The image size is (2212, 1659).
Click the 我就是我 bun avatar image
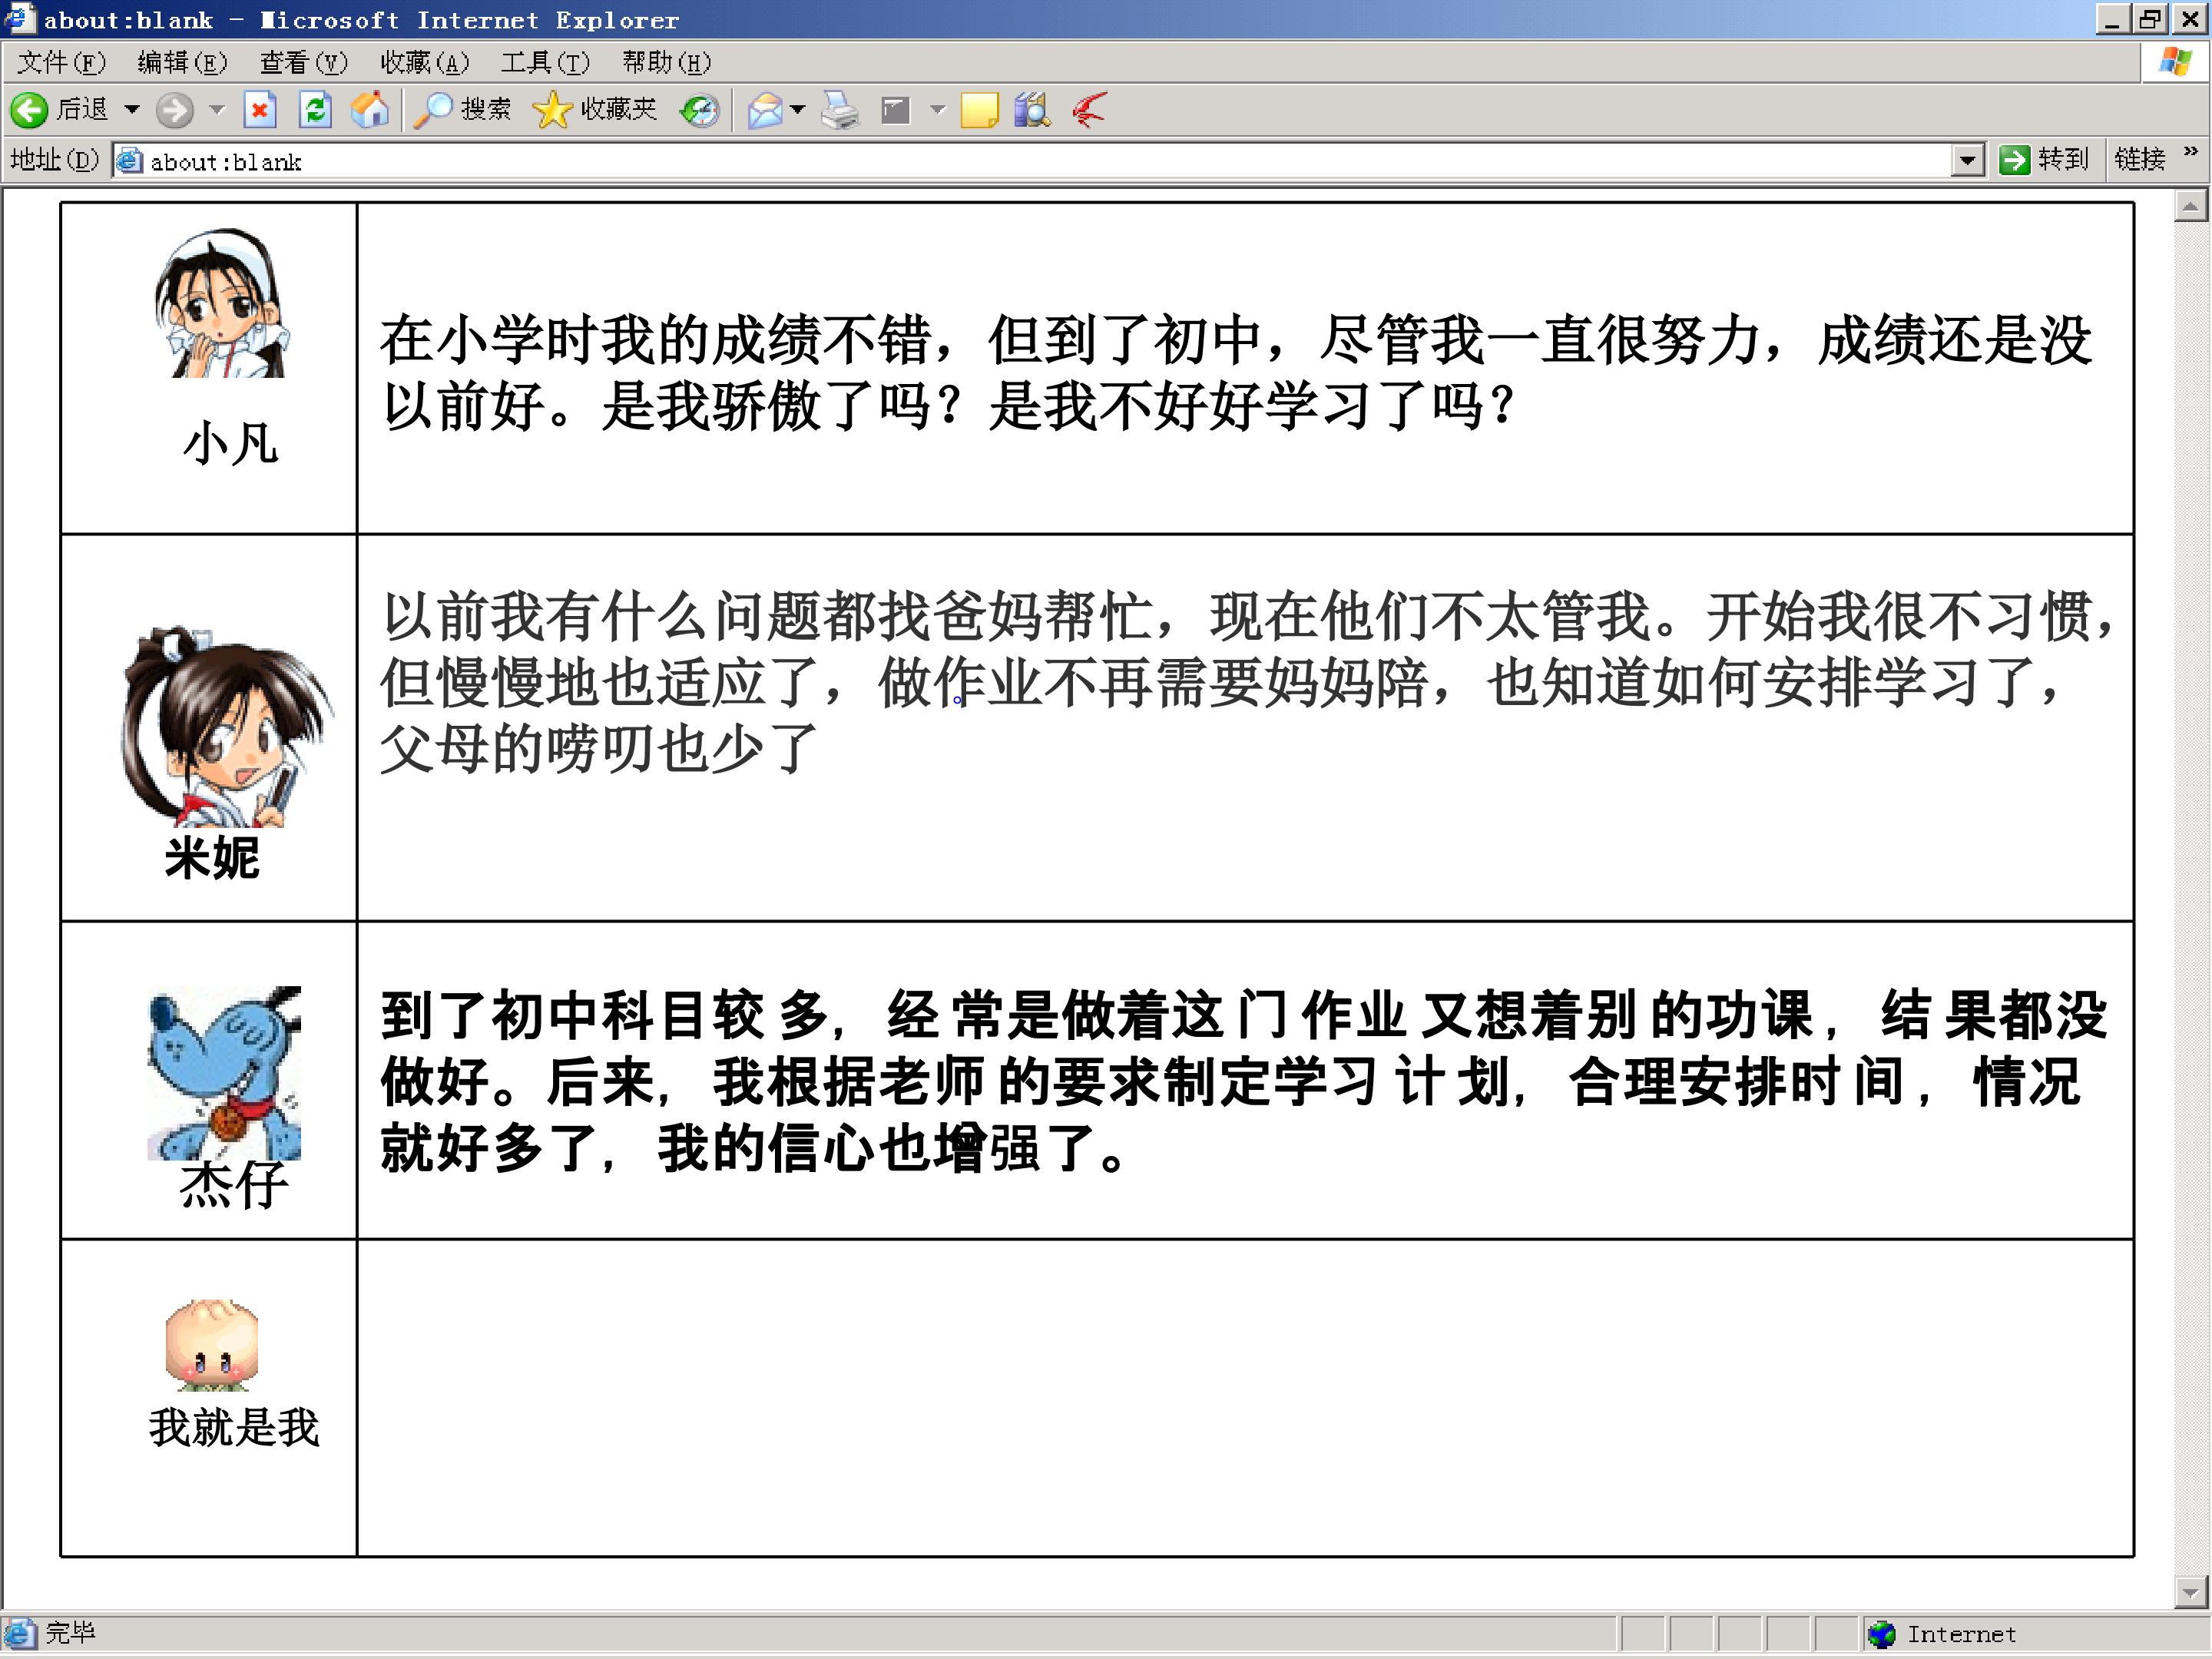tap(212, 1344)
